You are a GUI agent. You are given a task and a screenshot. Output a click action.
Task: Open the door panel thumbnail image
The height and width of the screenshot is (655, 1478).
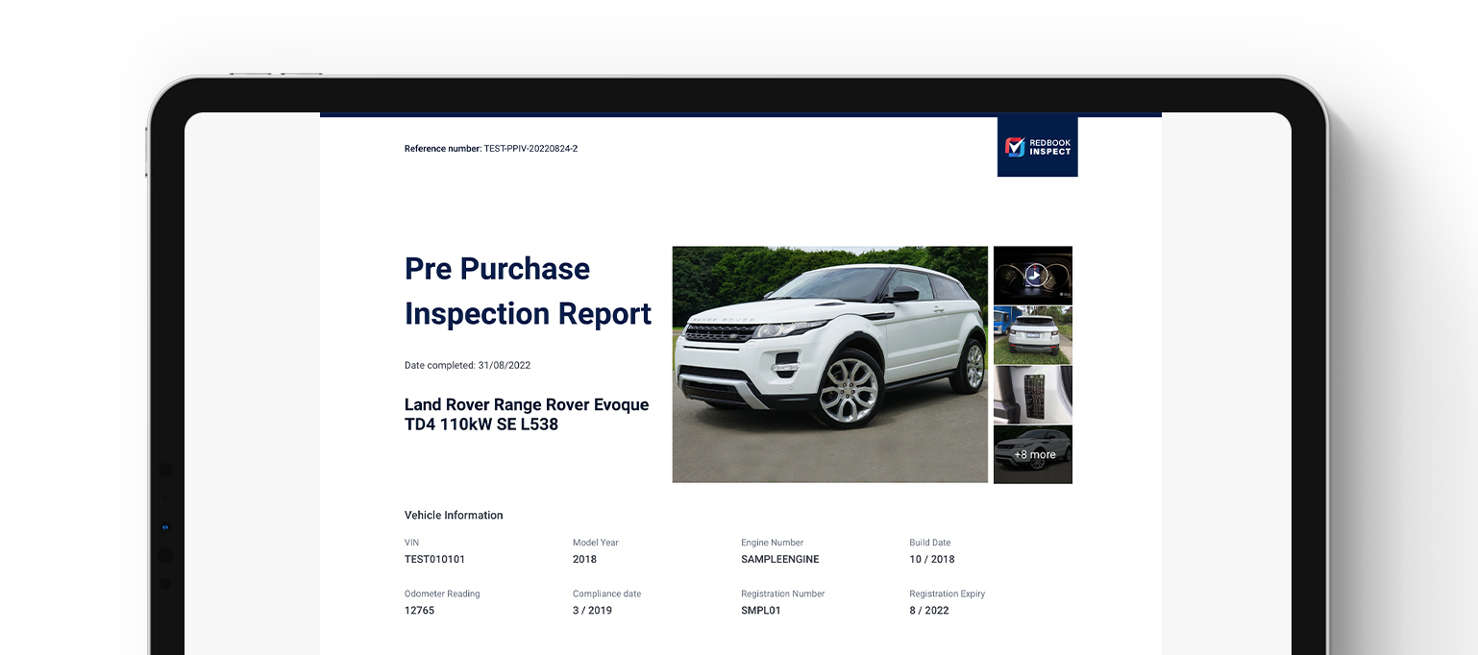tap(1033, 395)
